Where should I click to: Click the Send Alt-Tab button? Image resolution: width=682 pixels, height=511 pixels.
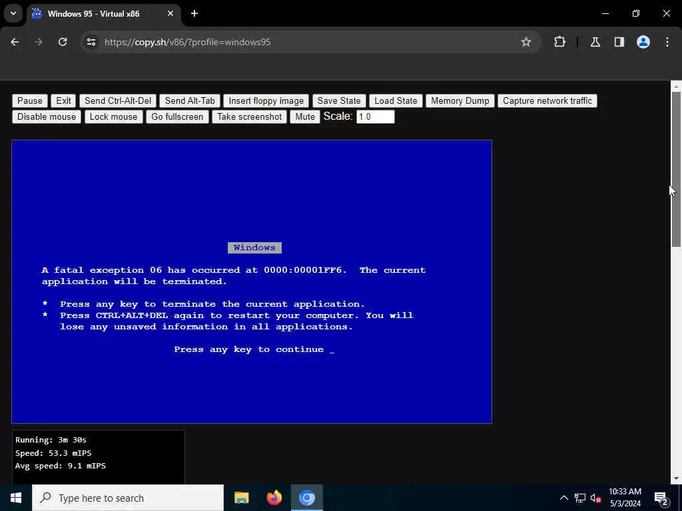(x=190, y=101)
